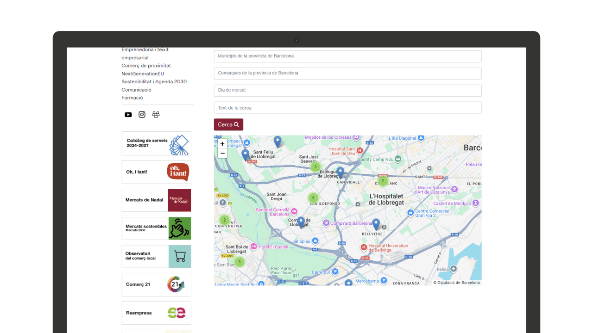This screenshot has width=593, height=333.
Task: Click the map marker near Bellvitge
Action: (x=376, y=224)
